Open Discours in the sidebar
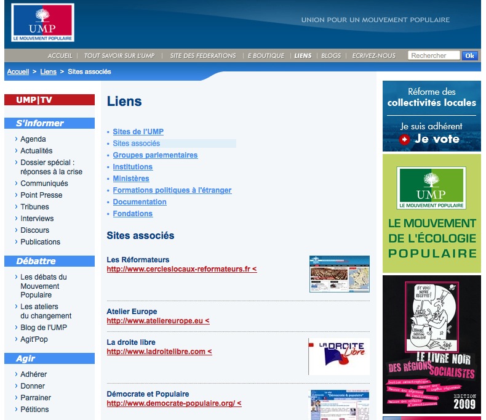 coord(34,230)
